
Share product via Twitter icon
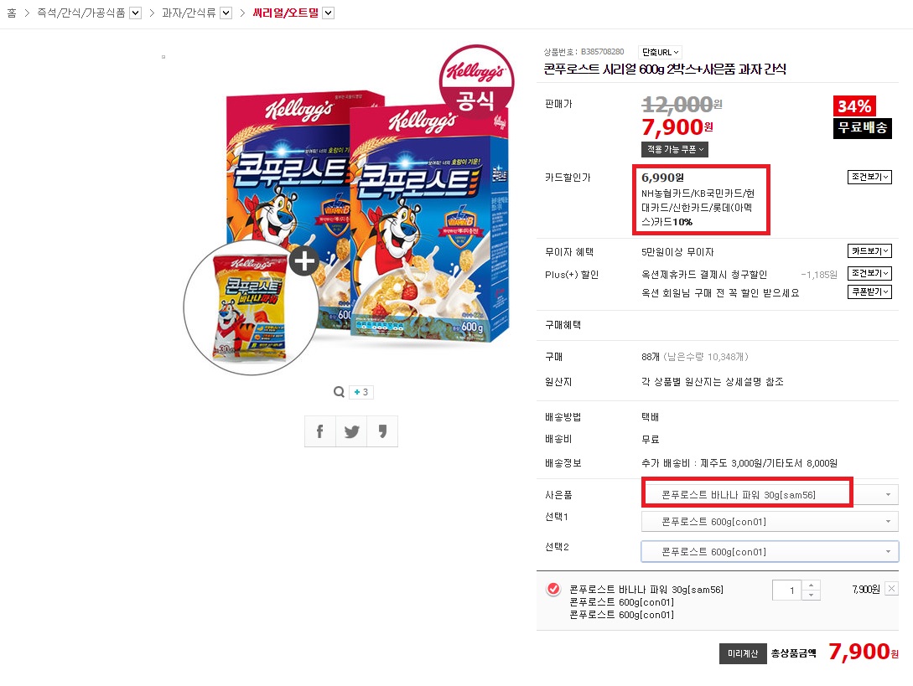351,431
